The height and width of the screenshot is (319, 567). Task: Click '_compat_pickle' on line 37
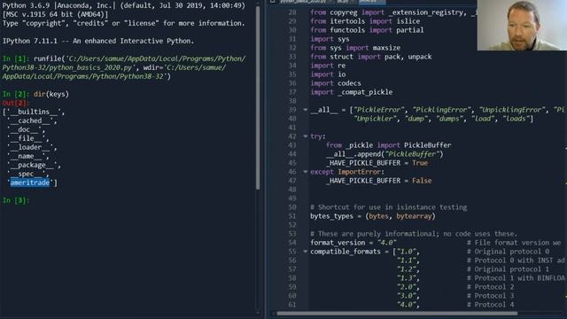click(x=365, y=92)
